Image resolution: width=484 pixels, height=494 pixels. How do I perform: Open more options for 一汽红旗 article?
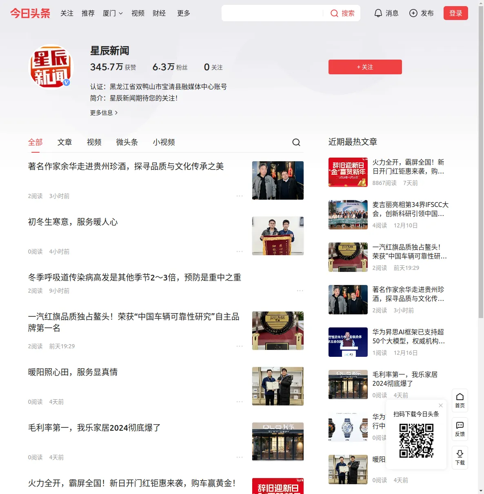coord(240,347)
